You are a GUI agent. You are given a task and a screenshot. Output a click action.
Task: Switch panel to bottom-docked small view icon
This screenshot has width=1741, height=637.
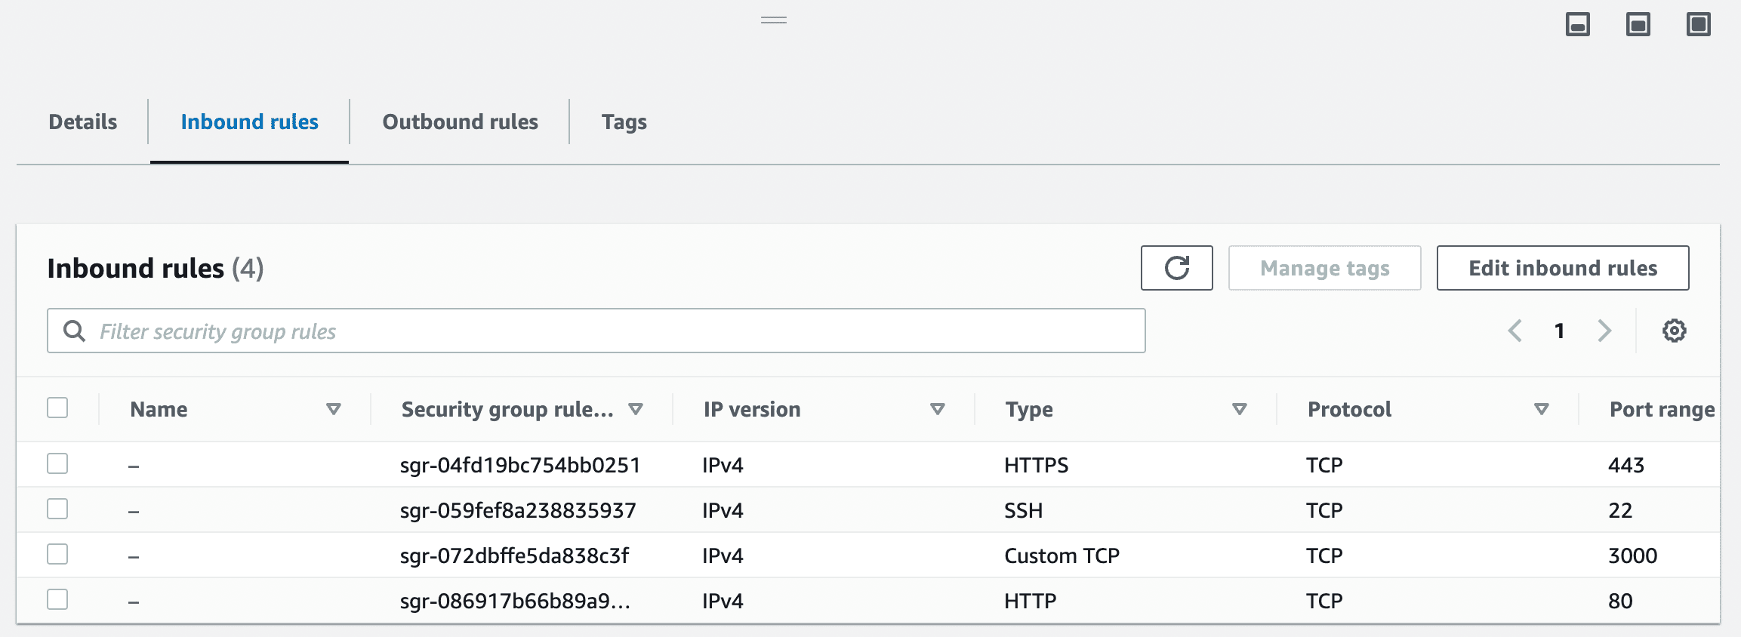[x=1577, y=25]
